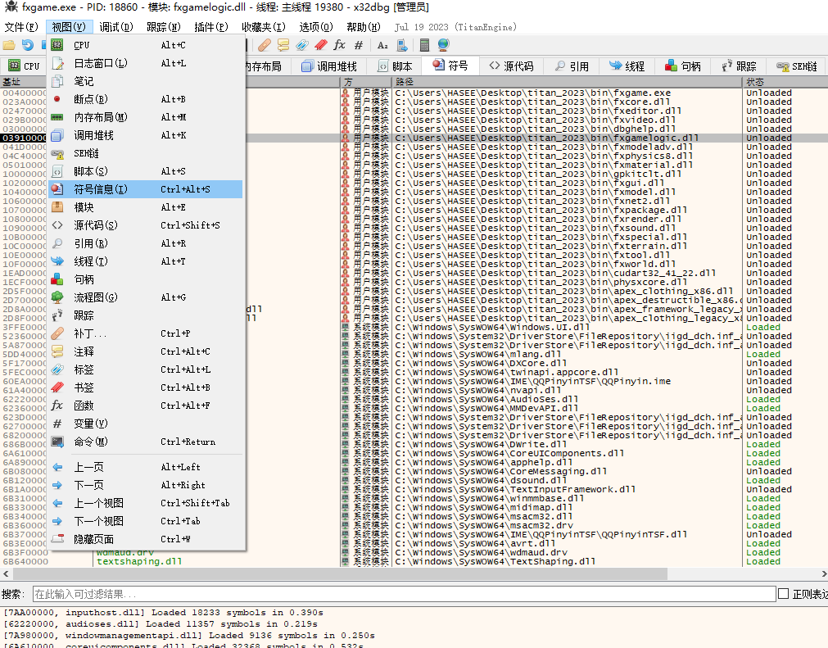This screenshot has width=828, height=648.
Task: Choose 下一个视图 in the View menu
Action: coord(145,521)
